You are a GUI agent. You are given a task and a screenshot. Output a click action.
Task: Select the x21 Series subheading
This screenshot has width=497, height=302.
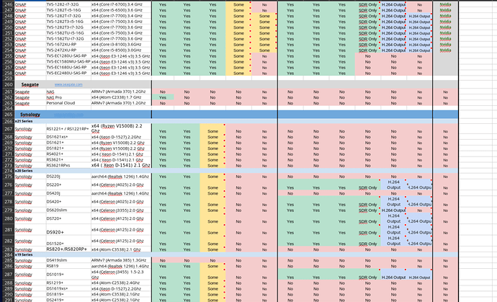tap(24, 121)
